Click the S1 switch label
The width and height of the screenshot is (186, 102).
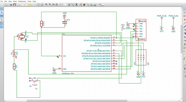pos(36,89)
